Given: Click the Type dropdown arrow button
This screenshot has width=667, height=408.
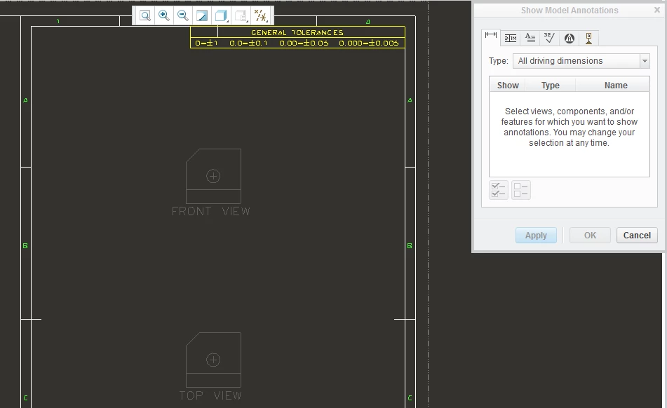Looking at the screenshot, I should (645, 61).
